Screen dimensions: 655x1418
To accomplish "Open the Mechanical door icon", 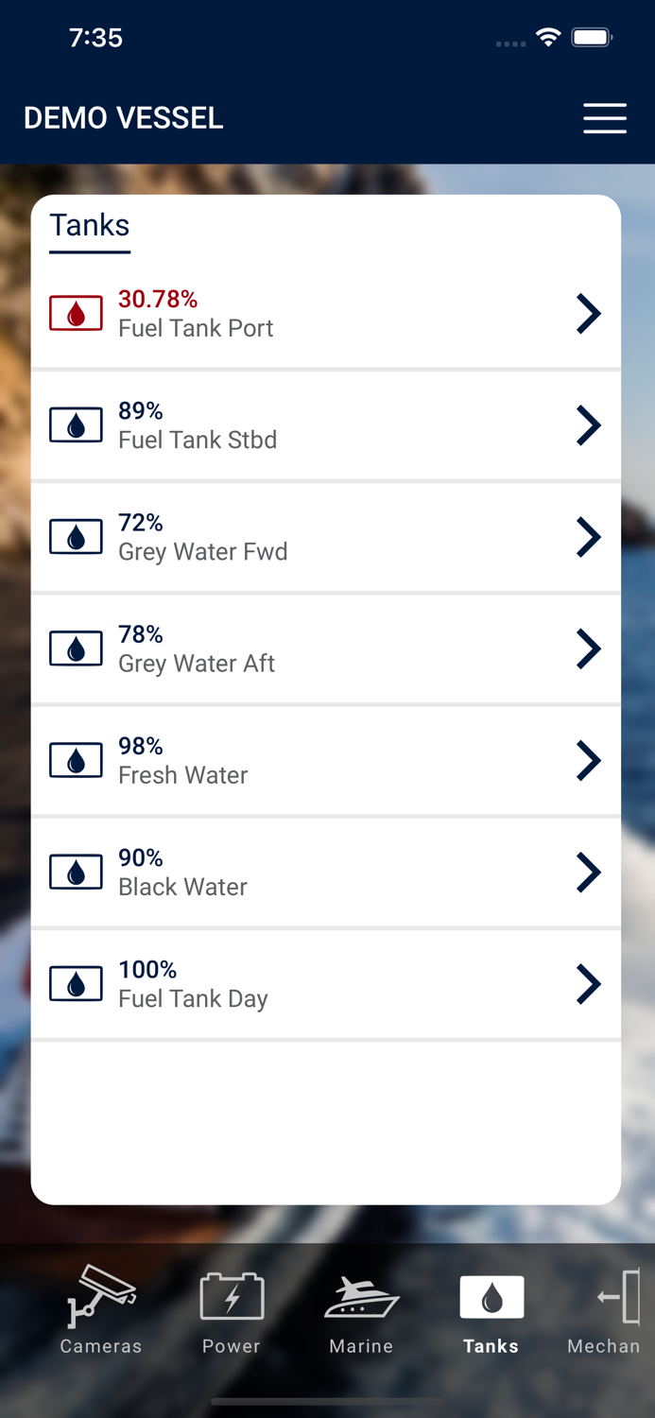I will pos(620,1295).
